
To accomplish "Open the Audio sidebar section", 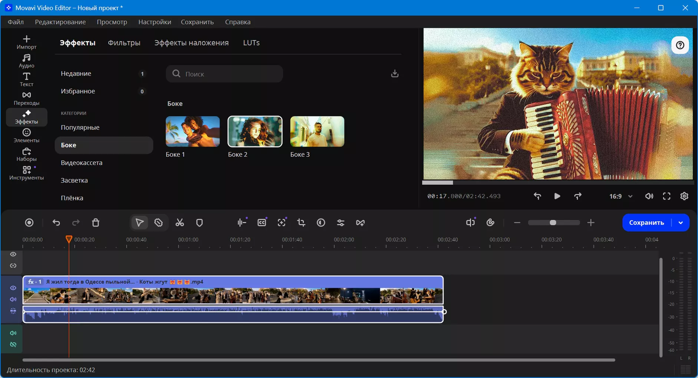I will point(26,61).
